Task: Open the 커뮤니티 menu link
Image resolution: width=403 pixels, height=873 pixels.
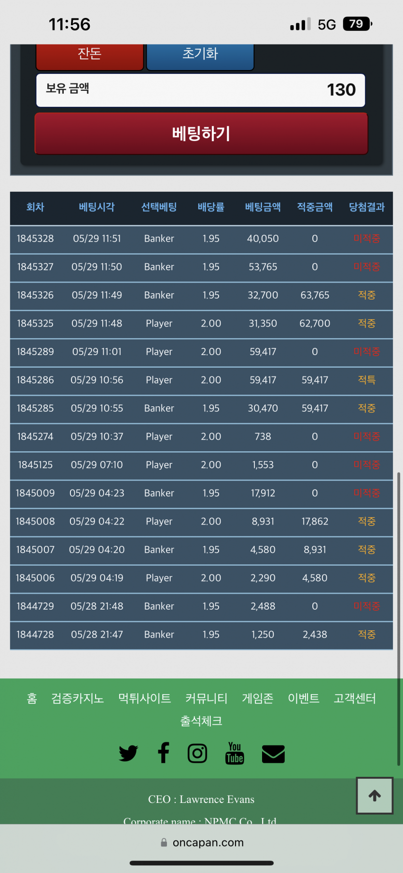Action: click(207, 698)
